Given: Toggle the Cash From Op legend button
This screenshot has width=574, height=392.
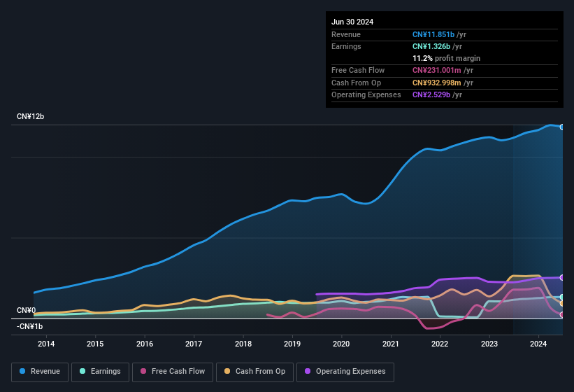Looking at the screenshot, I should 254,372.
